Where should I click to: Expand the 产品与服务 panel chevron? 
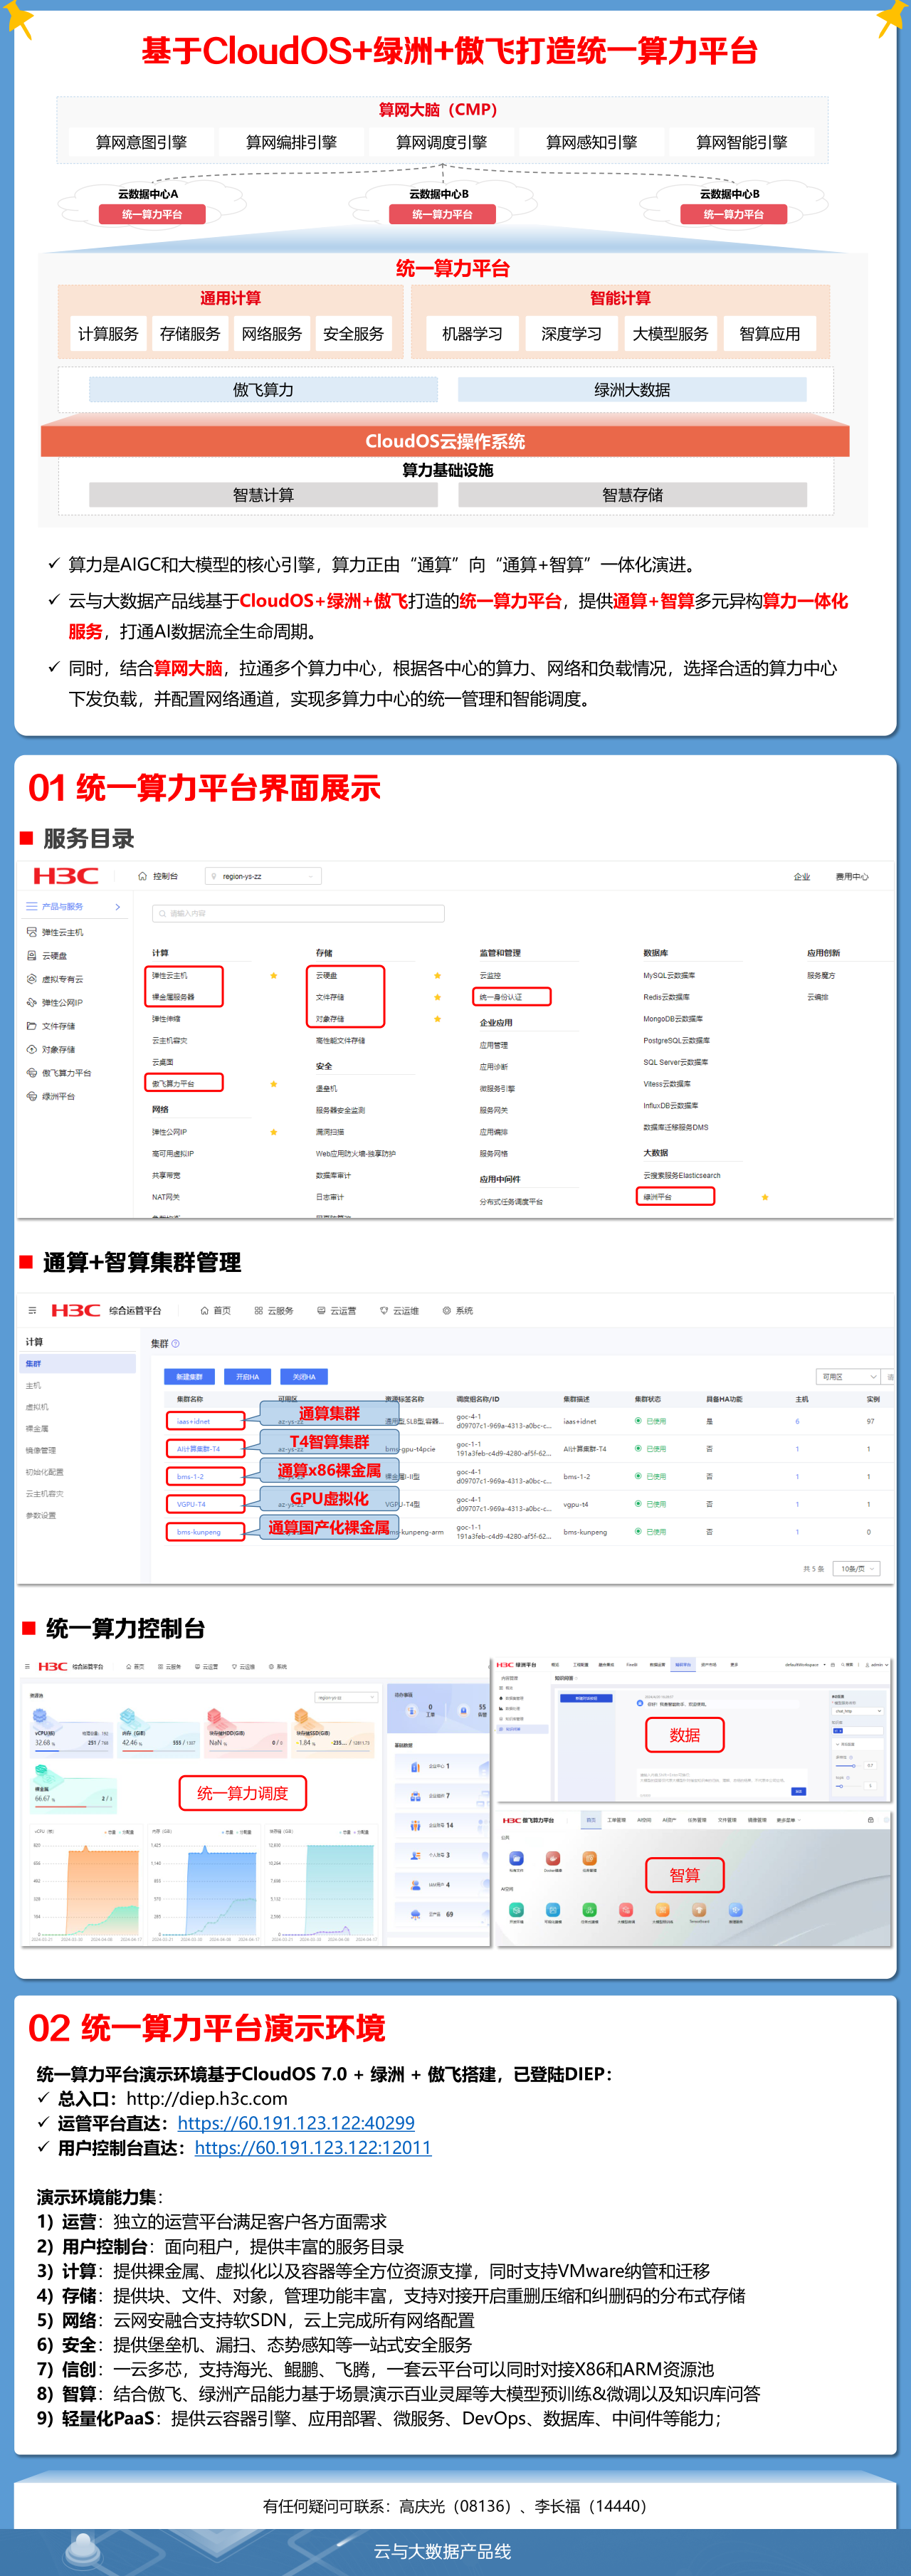tap(118, 907)
